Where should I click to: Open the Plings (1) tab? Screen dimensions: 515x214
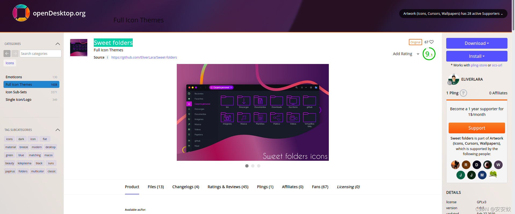click(265, 187)
